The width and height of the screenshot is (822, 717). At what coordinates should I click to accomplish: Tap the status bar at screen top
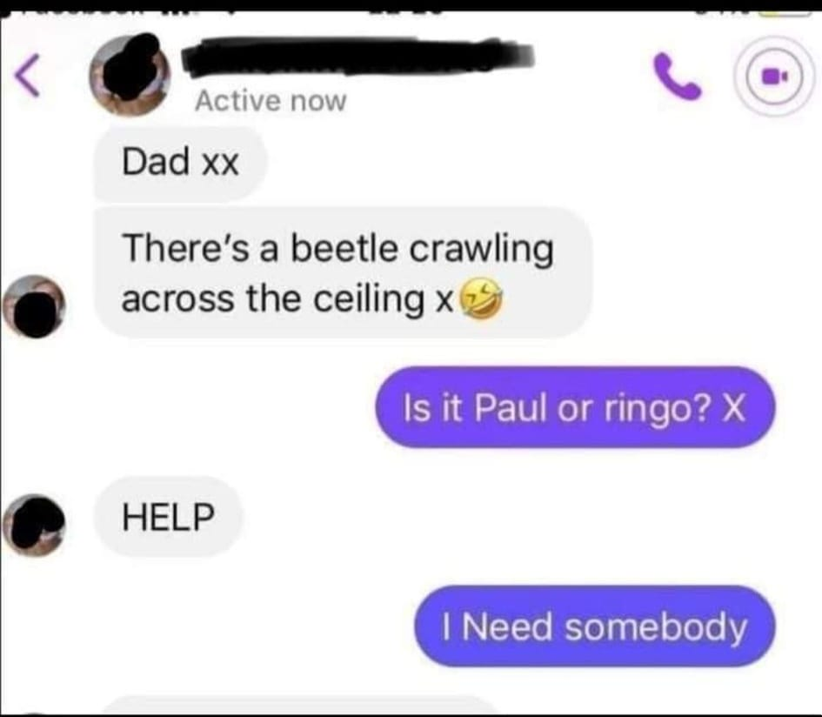411,6
